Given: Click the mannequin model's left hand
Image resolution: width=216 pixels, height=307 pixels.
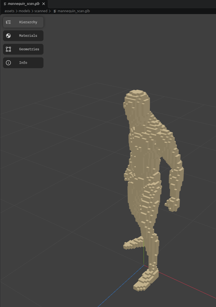Looking at the screenshot, I should 173,204.
